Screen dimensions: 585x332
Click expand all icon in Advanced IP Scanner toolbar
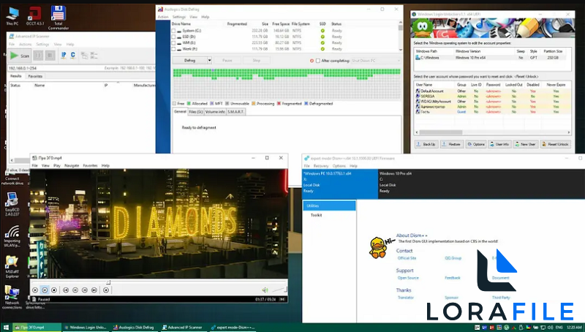click(x=85, y=56)
